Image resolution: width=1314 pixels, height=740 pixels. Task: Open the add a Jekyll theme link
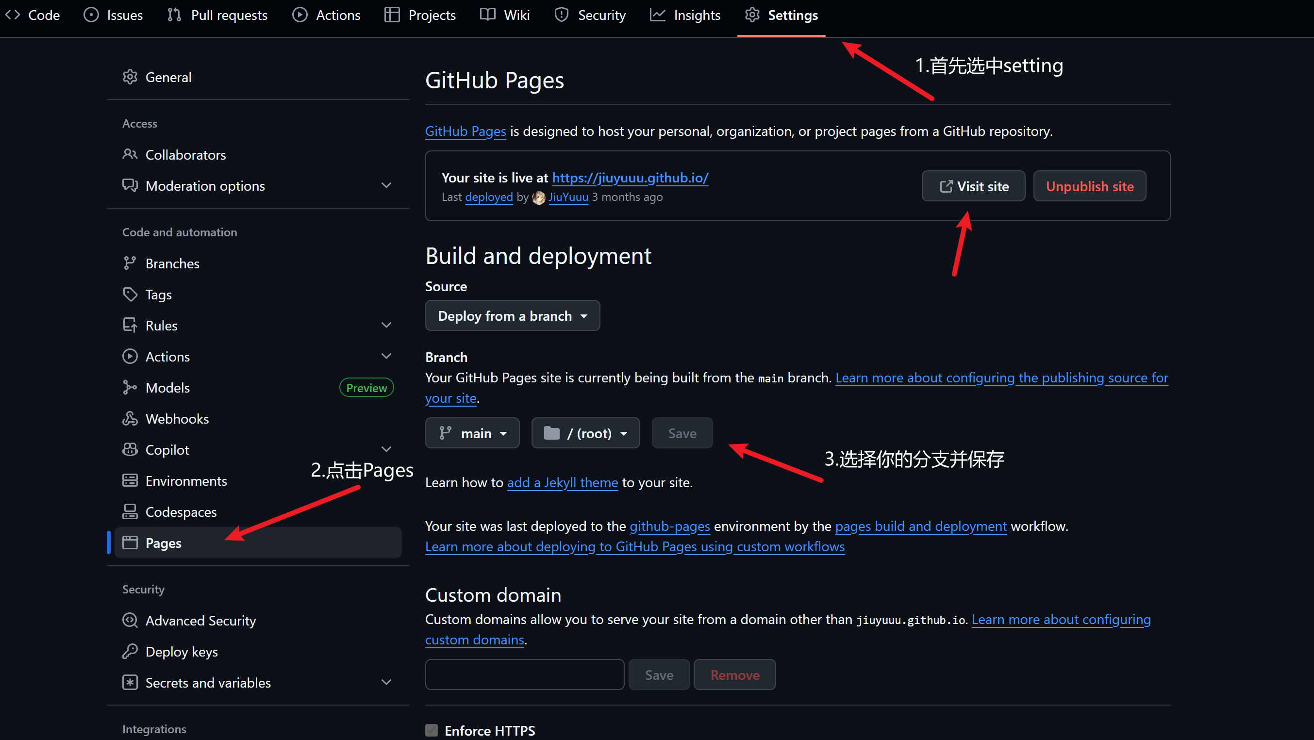pos(562,482)
